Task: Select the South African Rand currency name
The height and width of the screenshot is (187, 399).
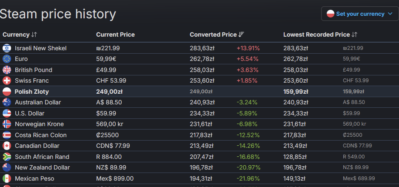Action: click(42, 157)
